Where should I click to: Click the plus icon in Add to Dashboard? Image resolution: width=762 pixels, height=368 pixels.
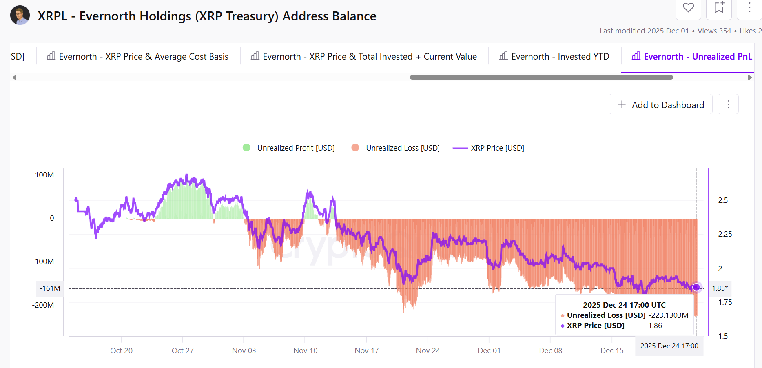tap(622, 104)
